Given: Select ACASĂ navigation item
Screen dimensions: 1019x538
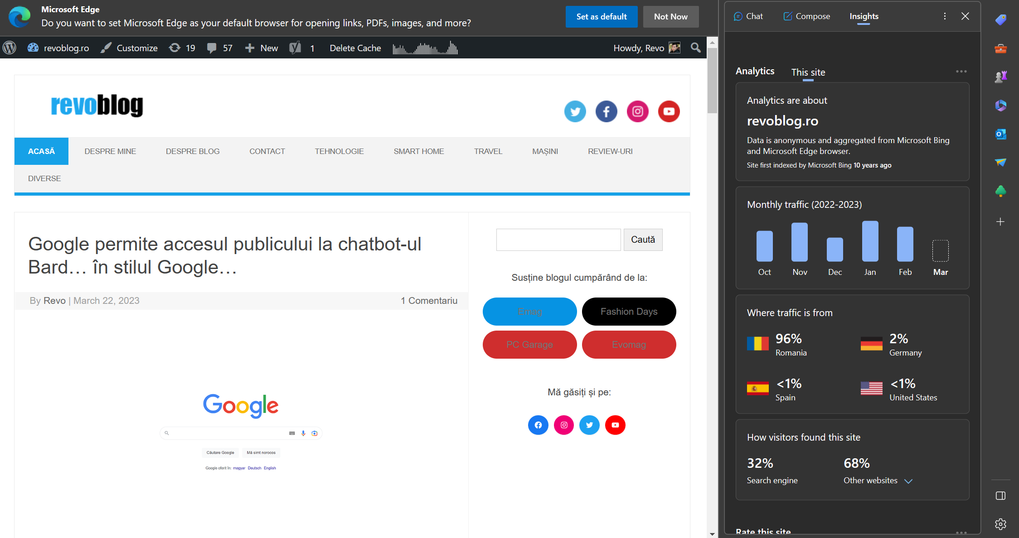Looking at the screenshot, I should pos(41,151).
